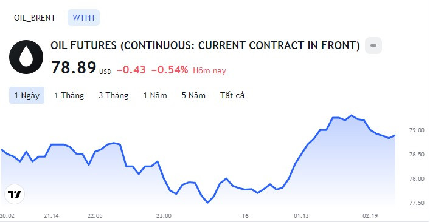The height and width of the screenshot is (222, 430).
Task: Switch chart to 1 Năm range
Action: pos(155,95)
